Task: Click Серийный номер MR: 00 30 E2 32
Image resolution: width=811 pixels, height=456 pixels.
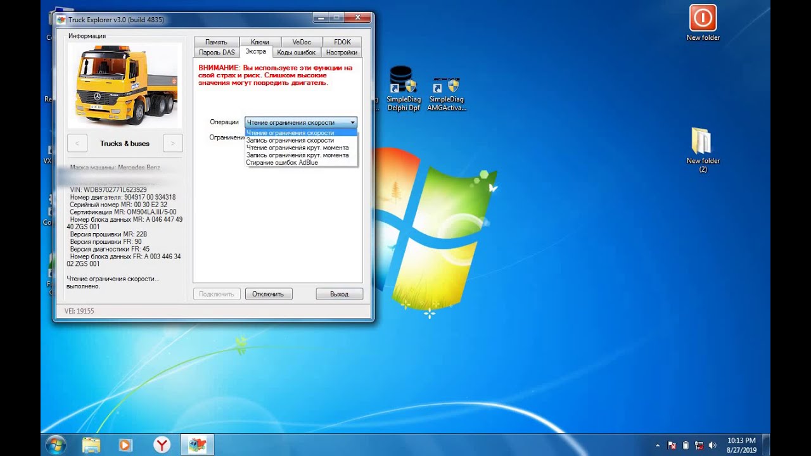Action: (118, 205)
